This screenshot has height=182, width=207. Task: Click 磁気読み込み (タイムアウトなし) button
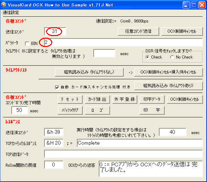pyautogui.click(x=89, y=72)
